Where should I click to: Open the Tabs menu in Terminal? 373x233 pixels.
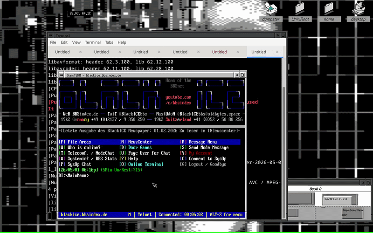(109, 42)
